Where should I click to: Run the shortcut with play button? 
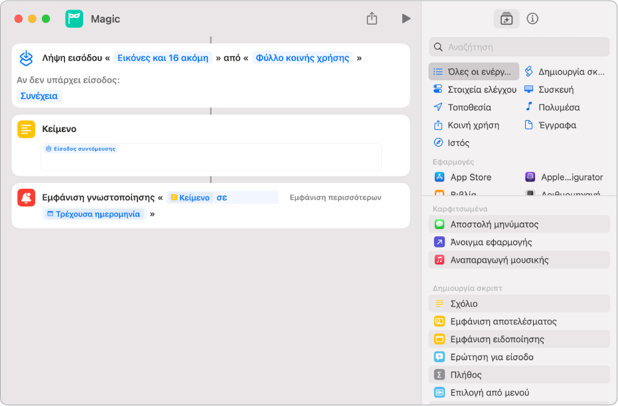click(x=406, y=18)
